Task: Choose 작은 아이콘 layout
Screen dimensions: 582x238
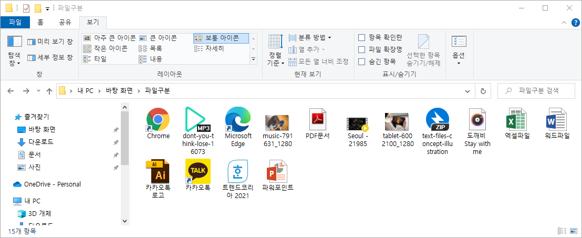Action: 106,48
